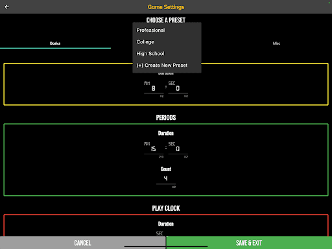Click Save & Exit button

[249, 243]
